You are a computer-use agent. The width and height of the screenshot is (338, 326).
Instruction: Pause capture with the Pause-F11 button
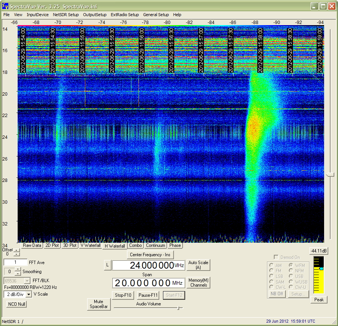(148, 295)
